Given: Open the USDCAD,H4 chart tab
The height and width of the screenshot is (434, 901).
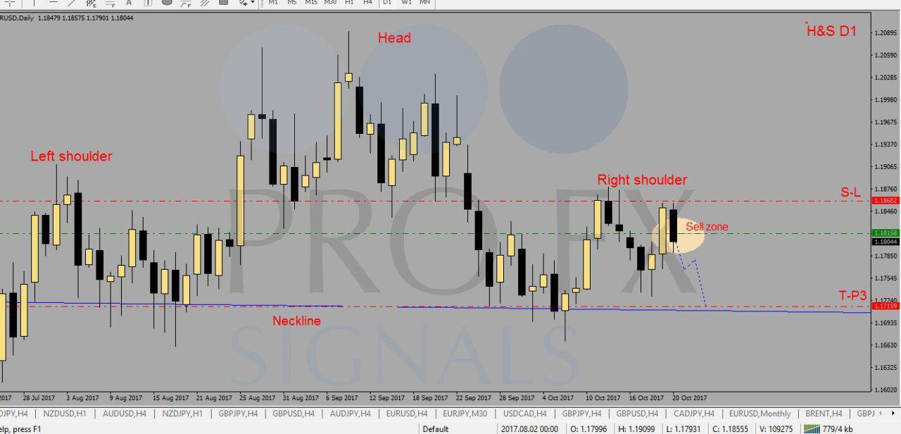Looking at the screenshot, I should click(525, 414).
